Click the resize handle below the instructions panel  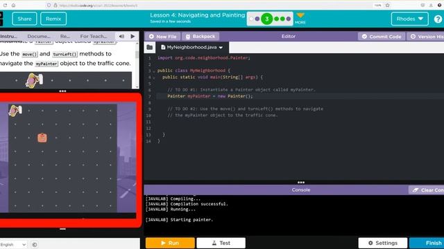[x=62, y=91]
